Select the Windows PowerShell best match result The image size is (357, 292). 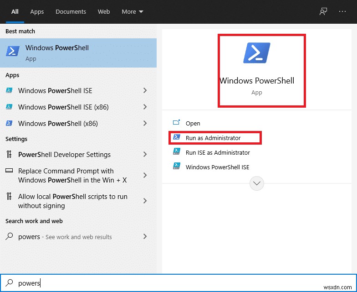[x=78, y=53]
